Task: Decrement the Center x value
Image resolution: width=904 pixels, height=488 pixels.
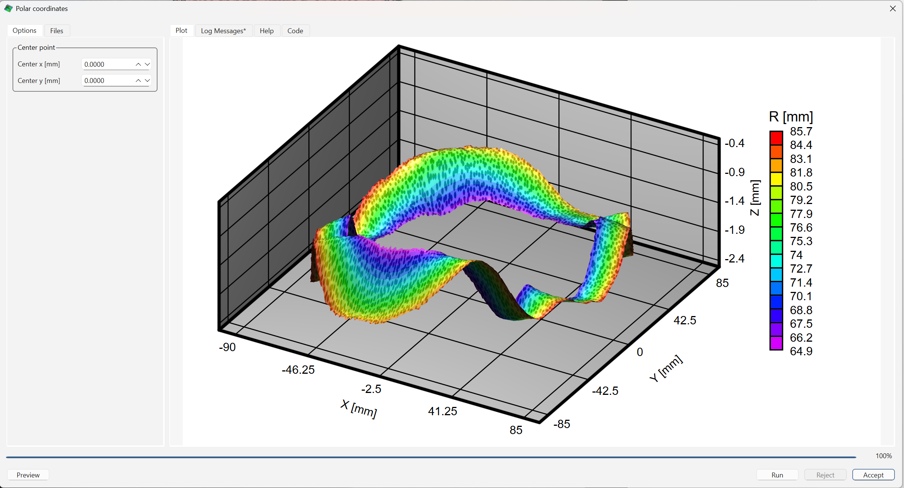Action: (x=147, y=64)
